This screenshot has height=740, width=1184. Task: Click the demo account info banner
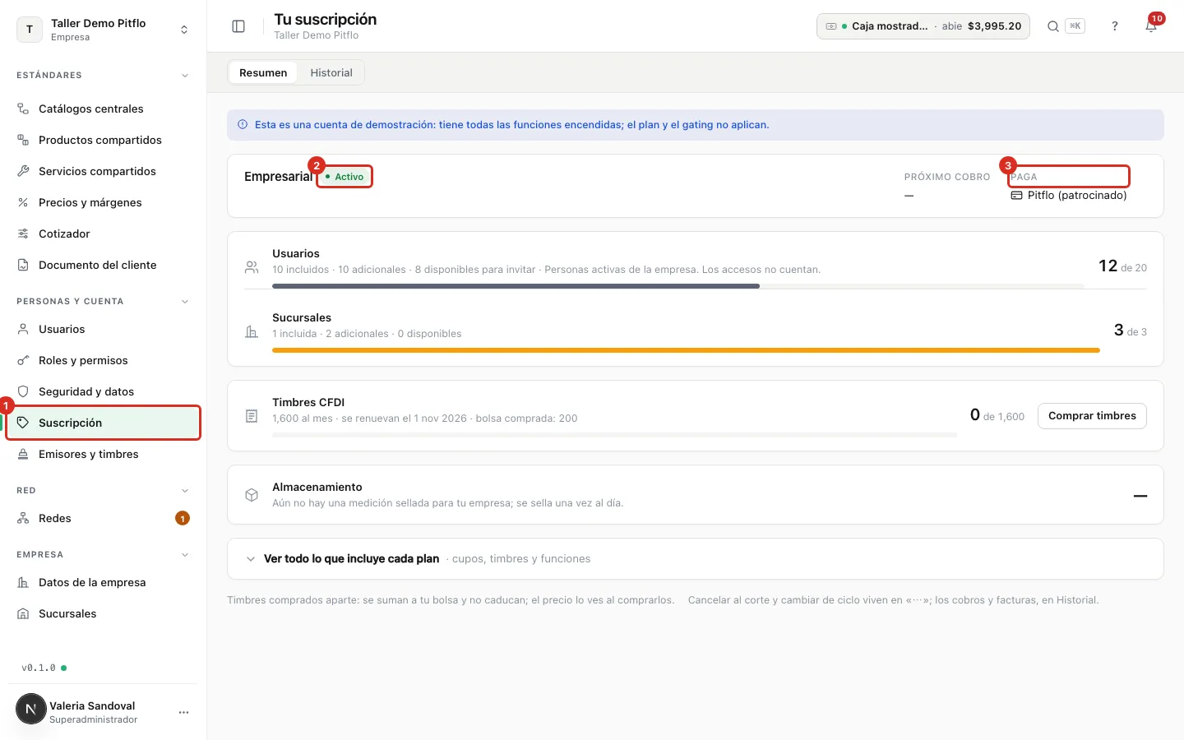[695, 125]
